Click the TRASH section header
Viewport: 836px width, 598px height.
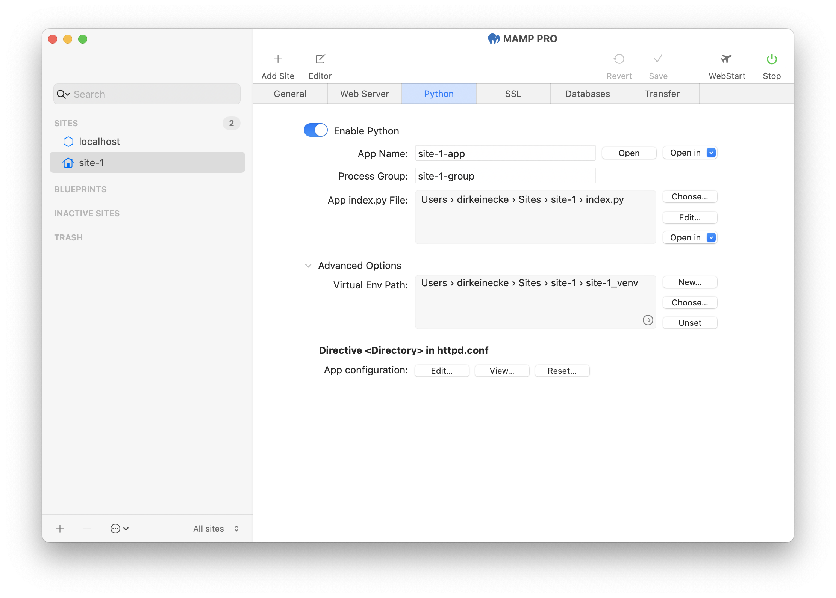(68, 238)
